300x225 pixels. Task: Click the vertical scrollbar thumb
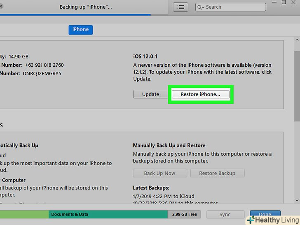click(x=297, y=86)
